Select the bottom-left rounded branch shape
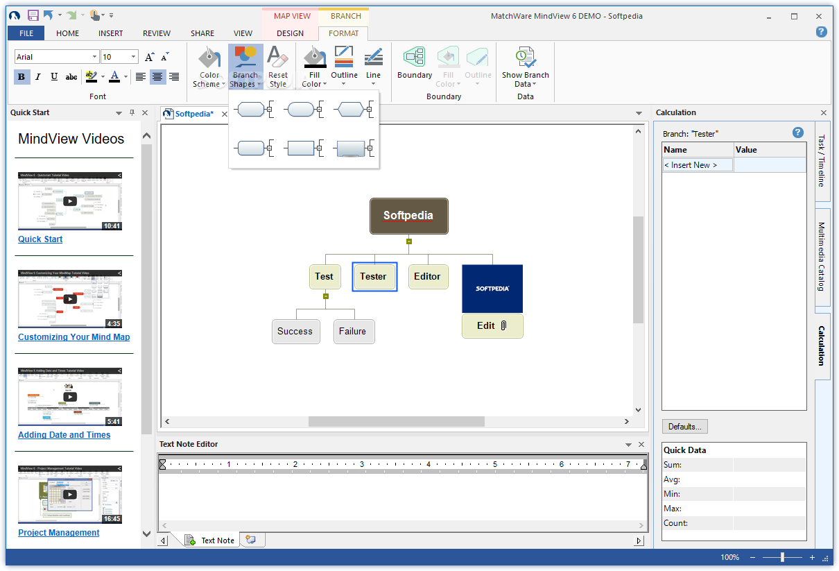Screen dimensions: 839x571 click(x=255, y=148)
